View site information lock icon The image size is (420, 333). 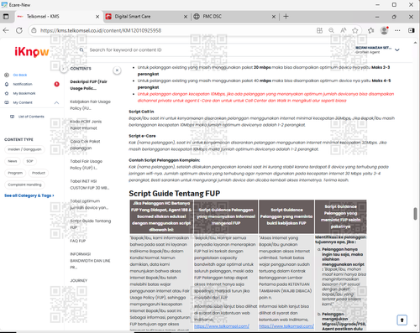click(34, 30)
